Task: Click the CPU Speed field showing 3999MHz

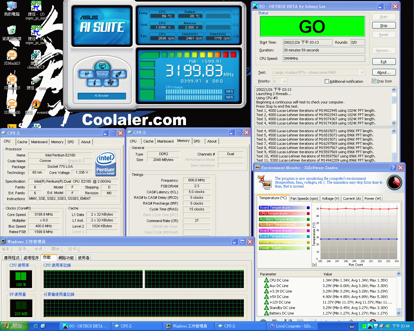Action: (324, 59)
